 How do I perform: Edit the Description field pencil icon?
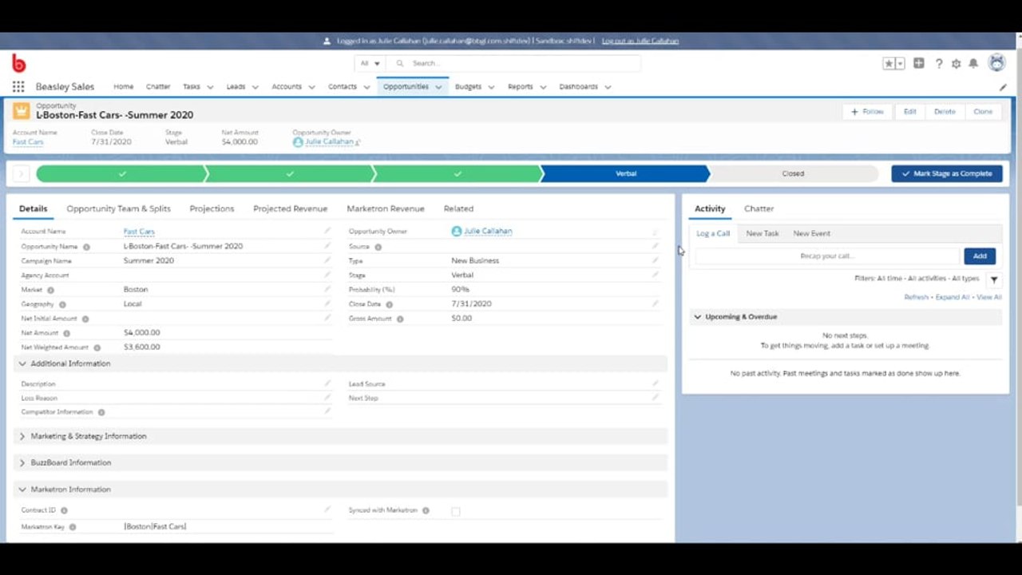327,383
